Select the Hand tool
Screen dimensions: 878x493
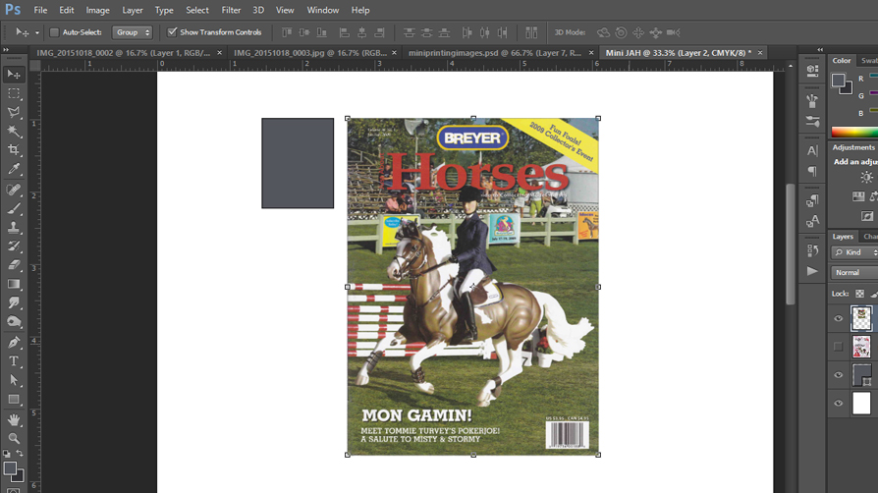pos(14,419)
